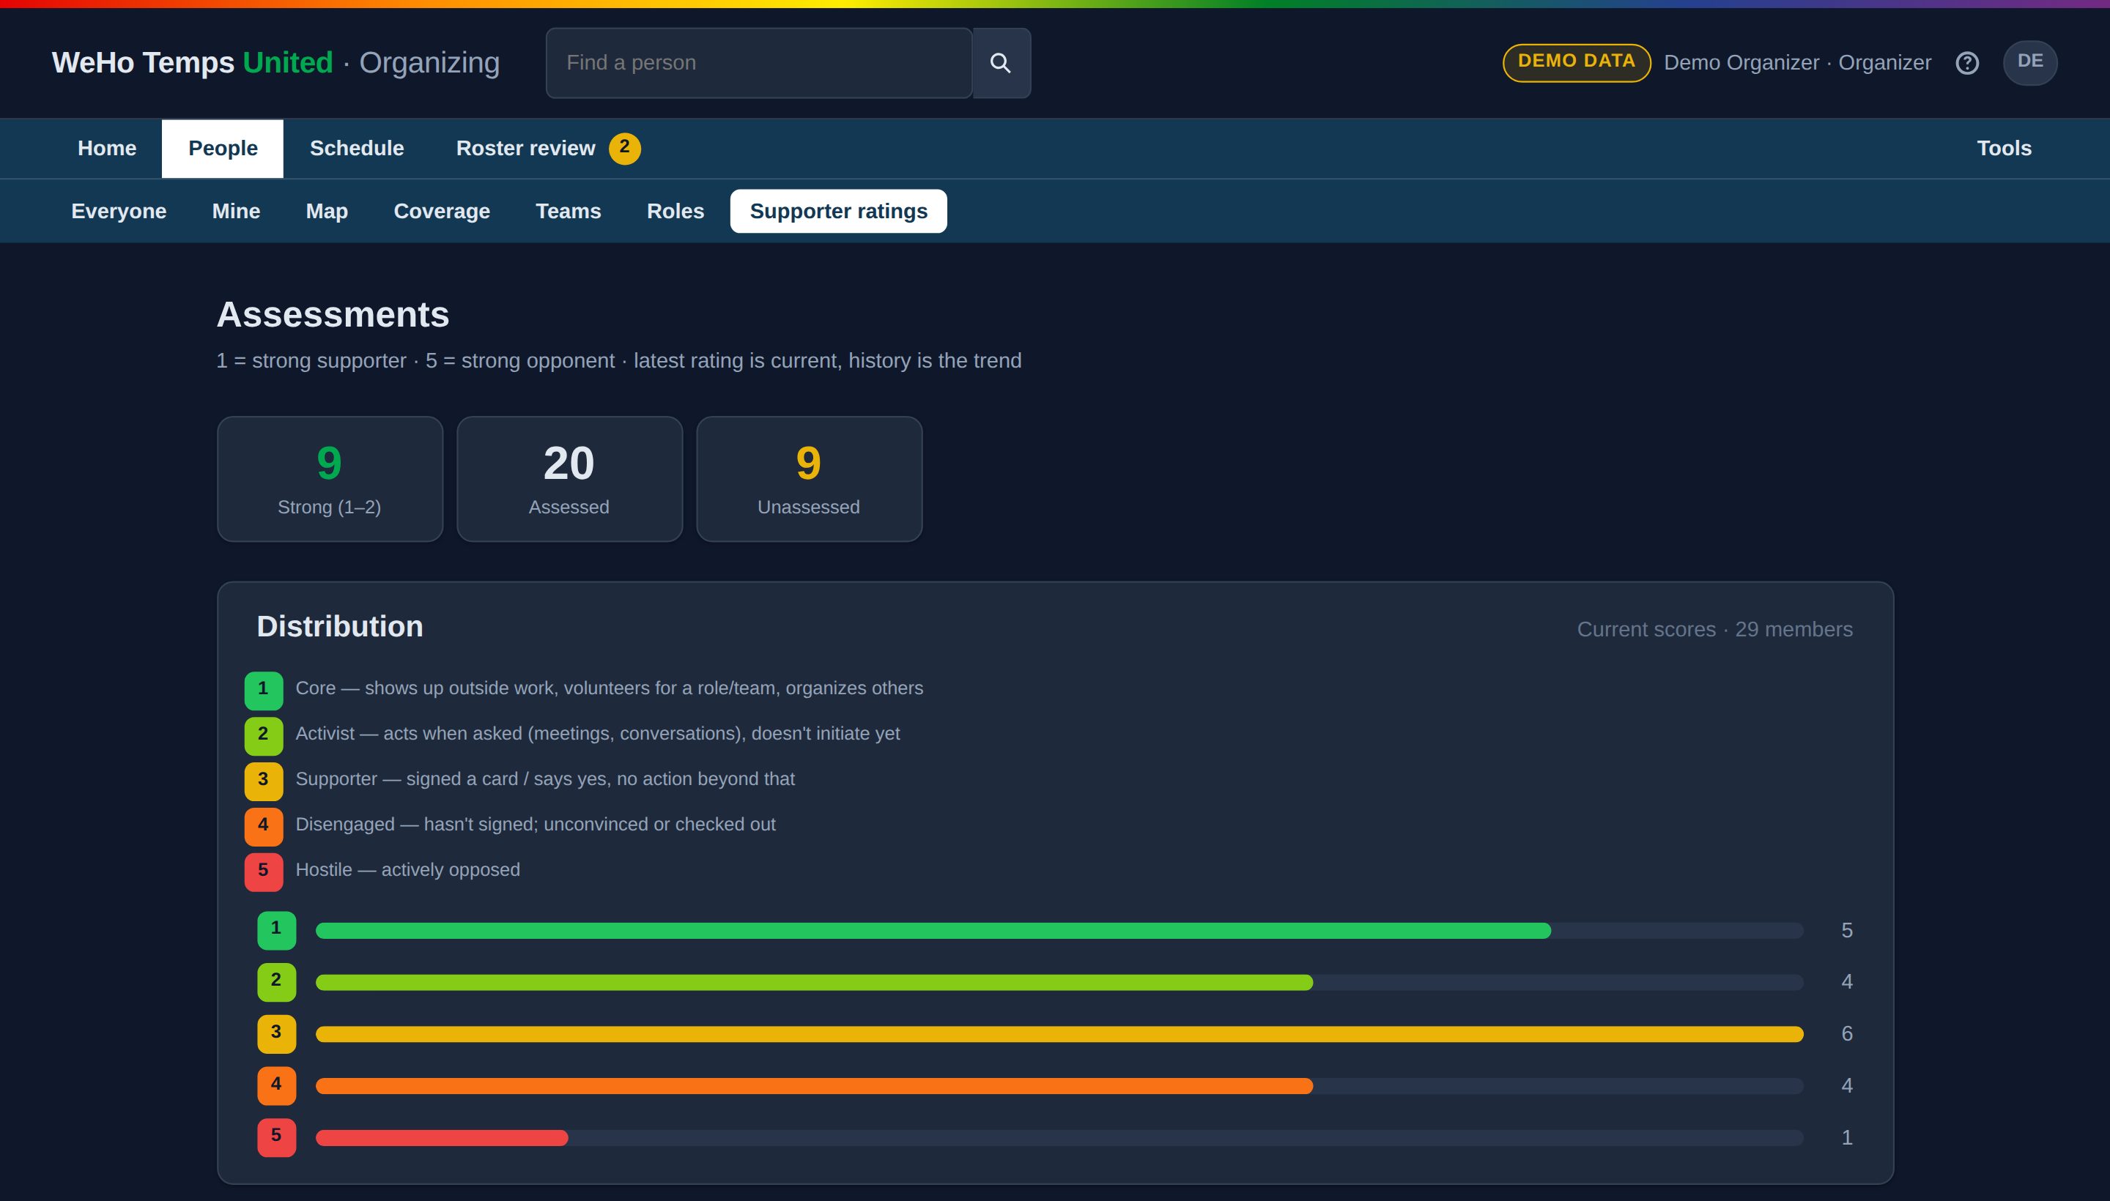Click the count 6 beside score 3 bar
Image resolution: width=2110 pixels, height=1201 pixels.
pyautogui.click(x=1847, y=1033)
